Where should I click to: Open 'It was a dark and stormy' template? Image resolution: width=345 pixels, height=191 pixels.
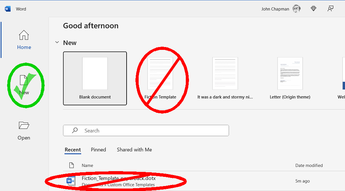point(225,74)
